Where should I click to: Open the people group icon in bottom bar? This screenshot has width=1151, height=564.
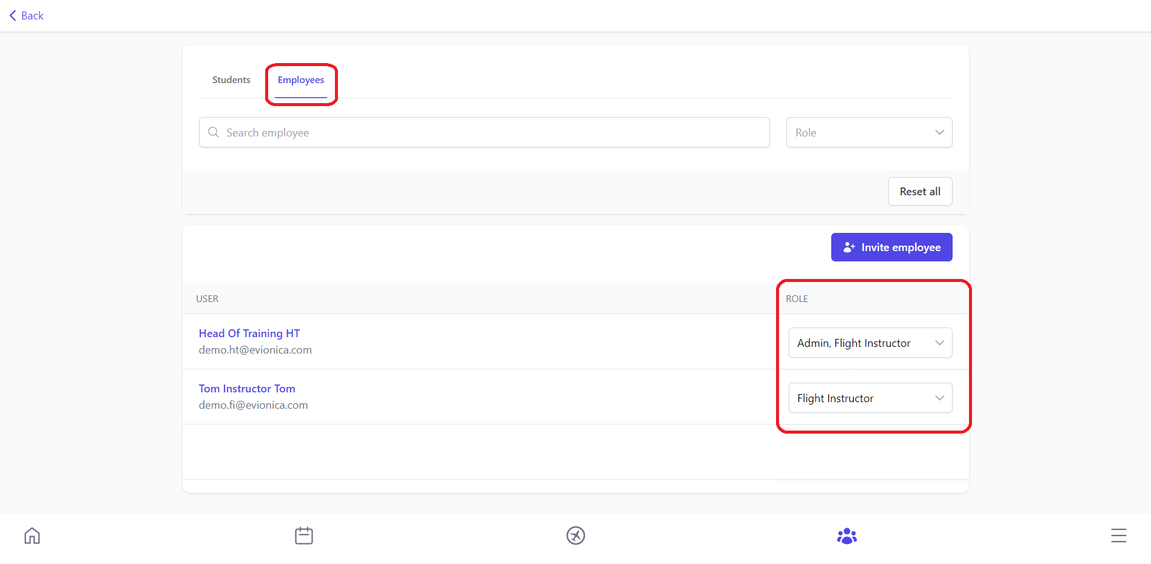(x=847, y=536)
